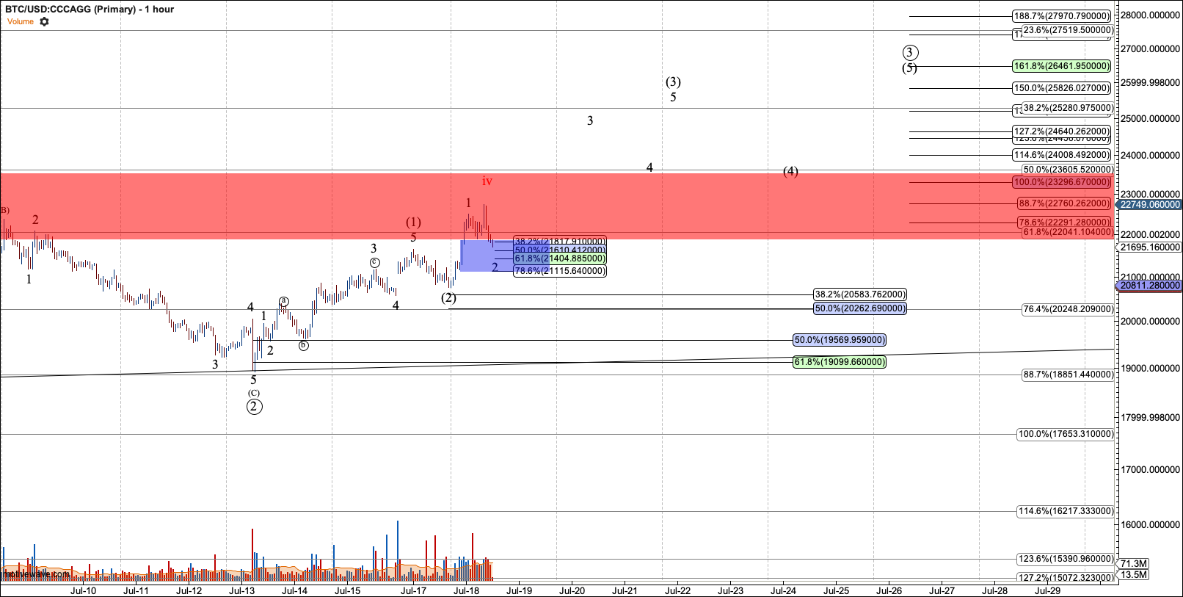Click the (4) wave projection label
Screen dimensions: 1183x597
(790, 172)
